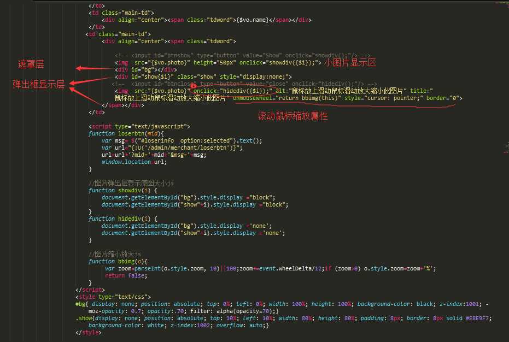The width and height of the screenshot is (509, 342).
Task: Click the </span></div> closing tags line
Action: 122,105
